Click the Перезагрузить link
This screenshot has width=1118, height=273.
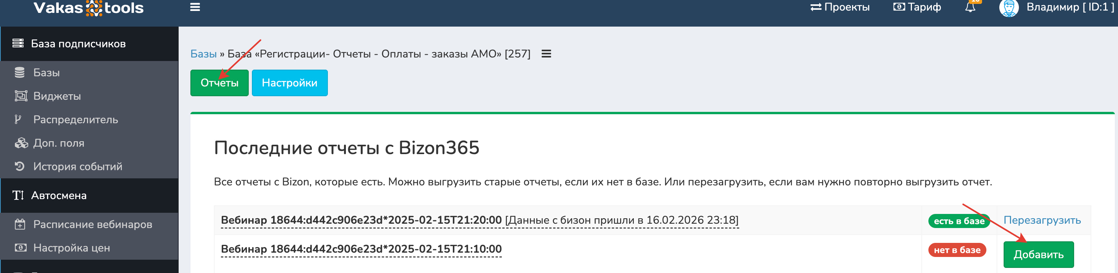[x=1042, y=220]
